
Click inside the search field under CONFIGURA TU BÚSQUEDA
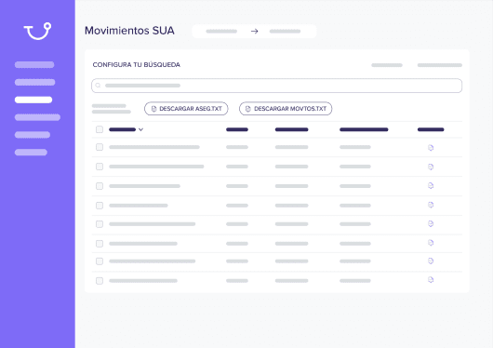(x=276, y=86)
